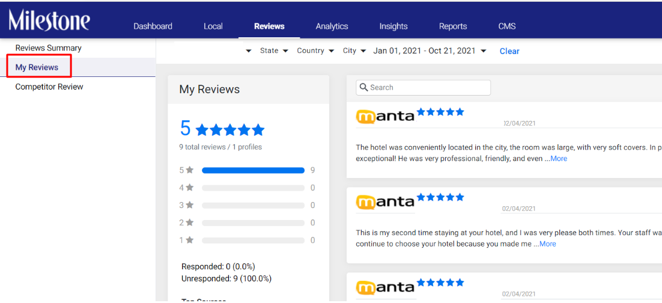Click the My Reviews panel heading

(x=210, y=89)
